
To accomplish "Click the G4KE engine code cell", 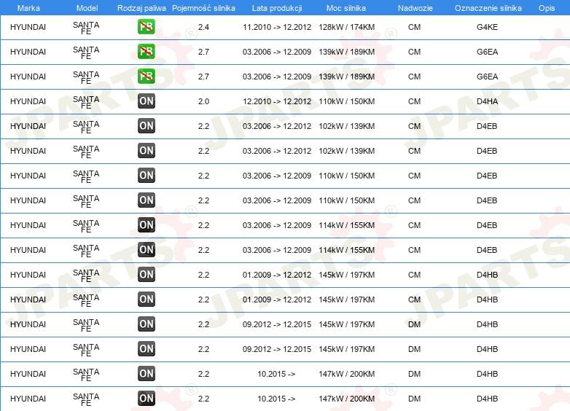I will [x=487, y=27].
